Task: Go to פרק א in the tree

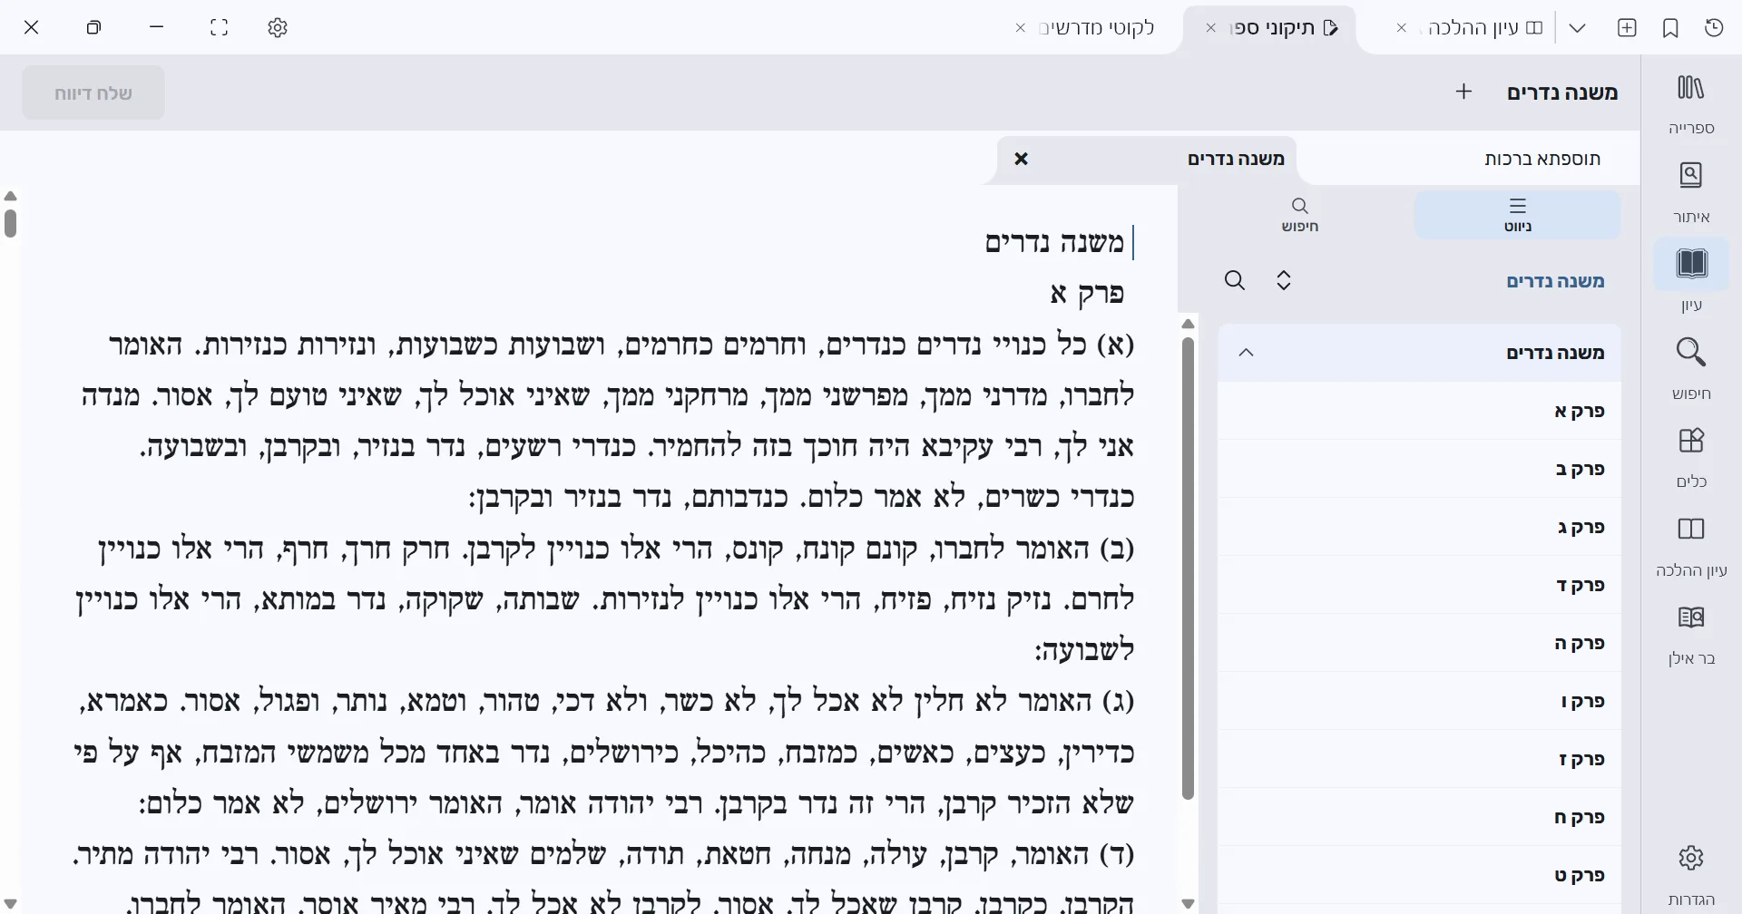Action: click(x=1419, y=411)
